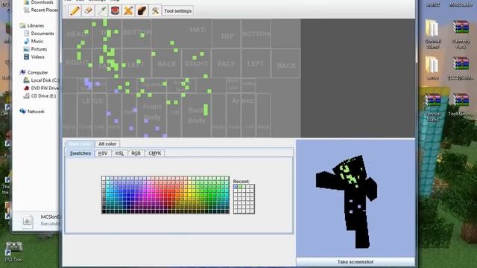Select the eyedropper color picker tool
This screenshot has width=477, height=268.
click(x=101, y=10)
